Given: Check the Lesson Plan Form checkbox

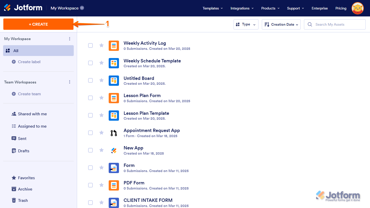Looking at the screenshot, I should 90,98.
